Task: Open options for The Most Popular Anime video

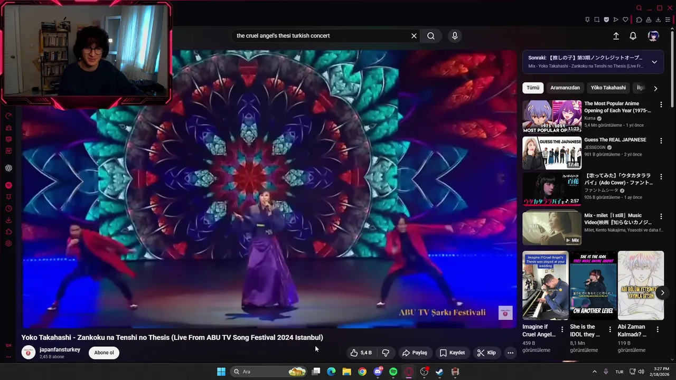Action: tap(661, 104)
